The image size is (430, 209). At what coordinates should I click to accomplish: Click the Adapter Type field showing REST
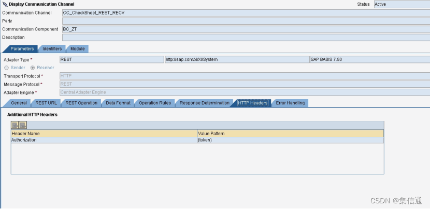coord(111,59)
